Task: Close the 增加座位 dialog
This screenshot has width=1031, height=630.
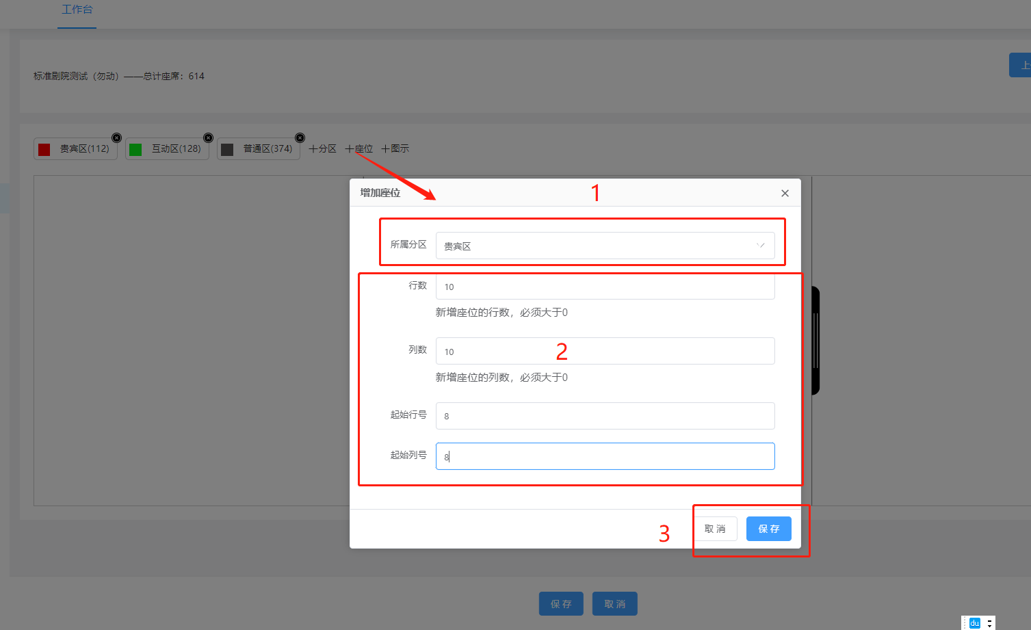Action: (x=785, y=194)
